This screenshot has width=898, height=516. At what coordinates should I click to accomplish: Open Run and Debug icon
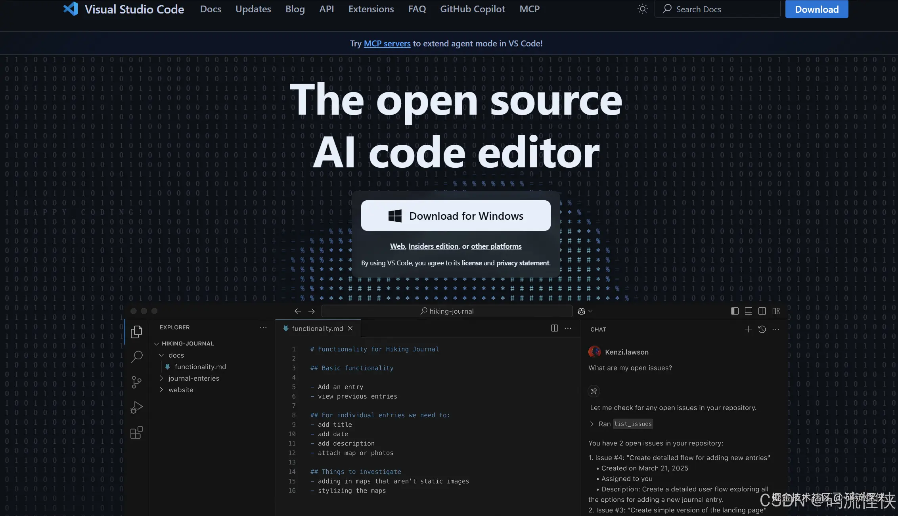pos(136,407)
